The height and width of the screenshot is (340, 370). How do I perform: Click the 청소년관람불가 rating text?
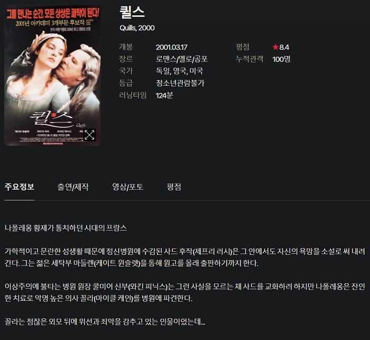pos(180,83)
